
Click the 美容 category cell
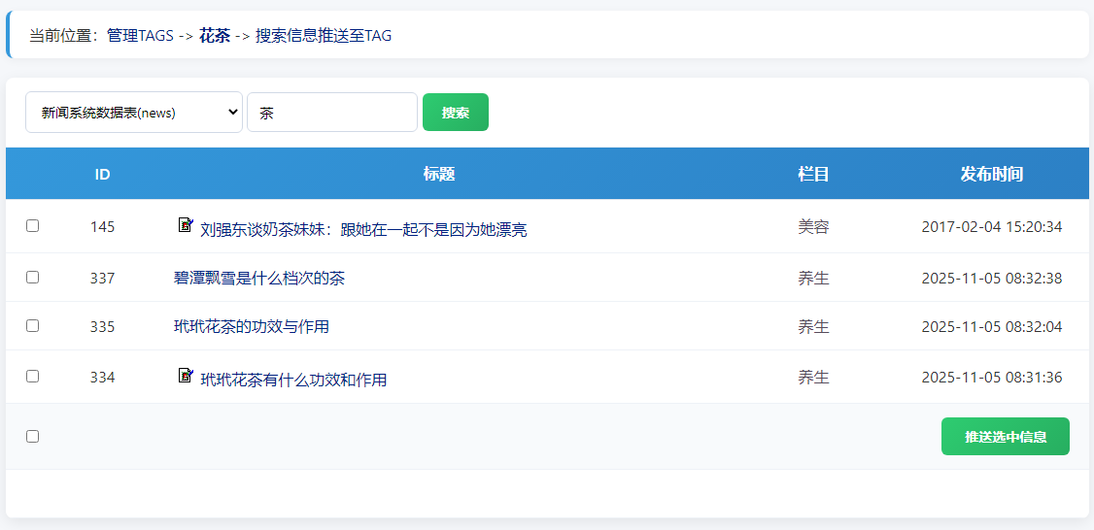coord(813,226)
